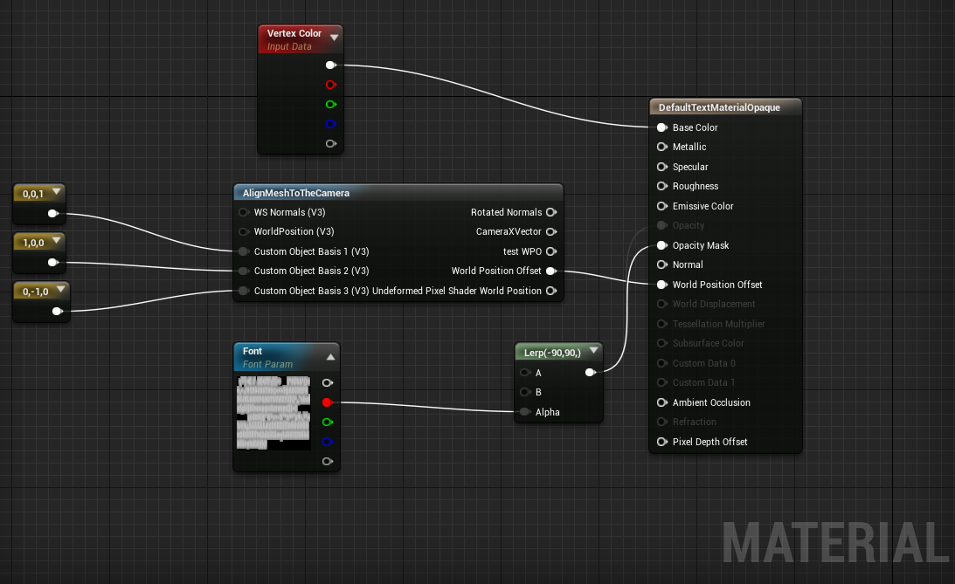
Task: Click the Alpha input pin on the Lerp node
Action: coord(524,411)
